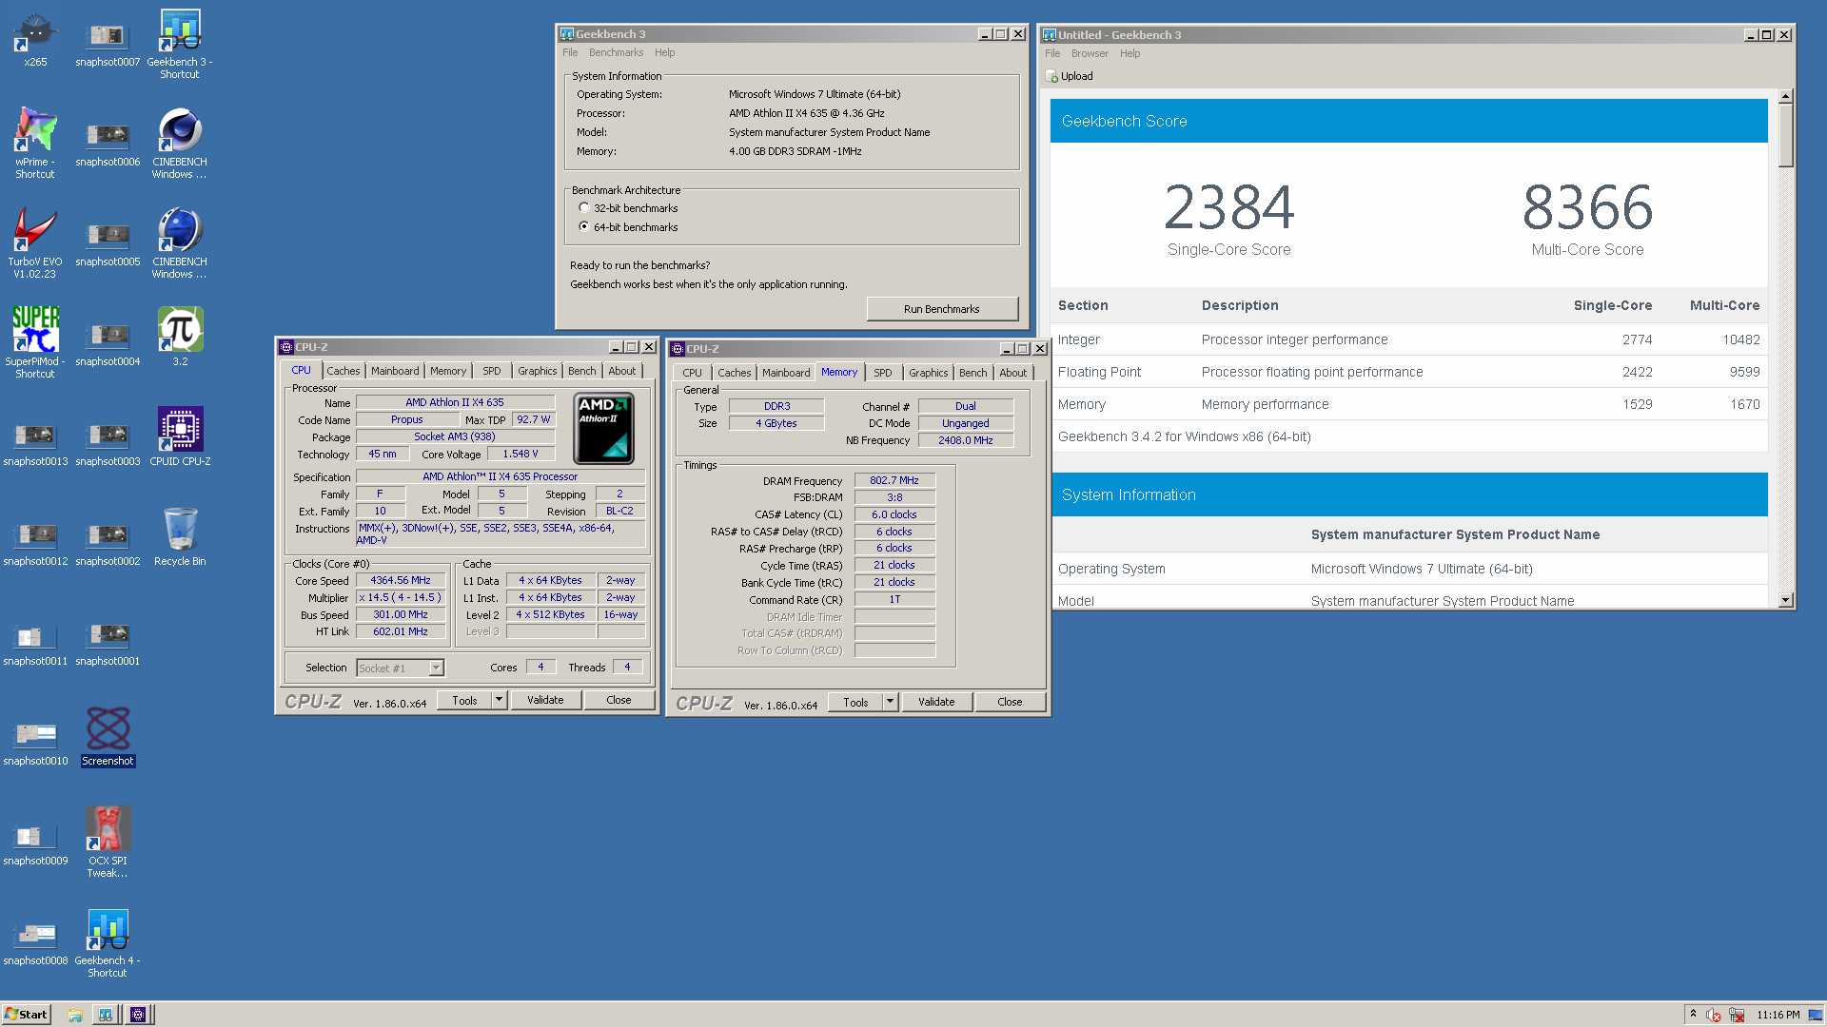The image size is (1827, 1027).
Task: Click scrollbar down arrow in Geekbench results
Action: point(1785,600)
